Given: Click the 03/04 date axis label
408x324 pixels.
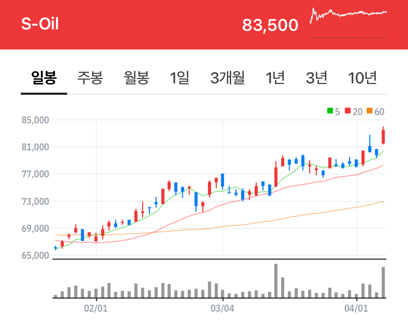Looking at the screenshot, I should coord(222,308).
